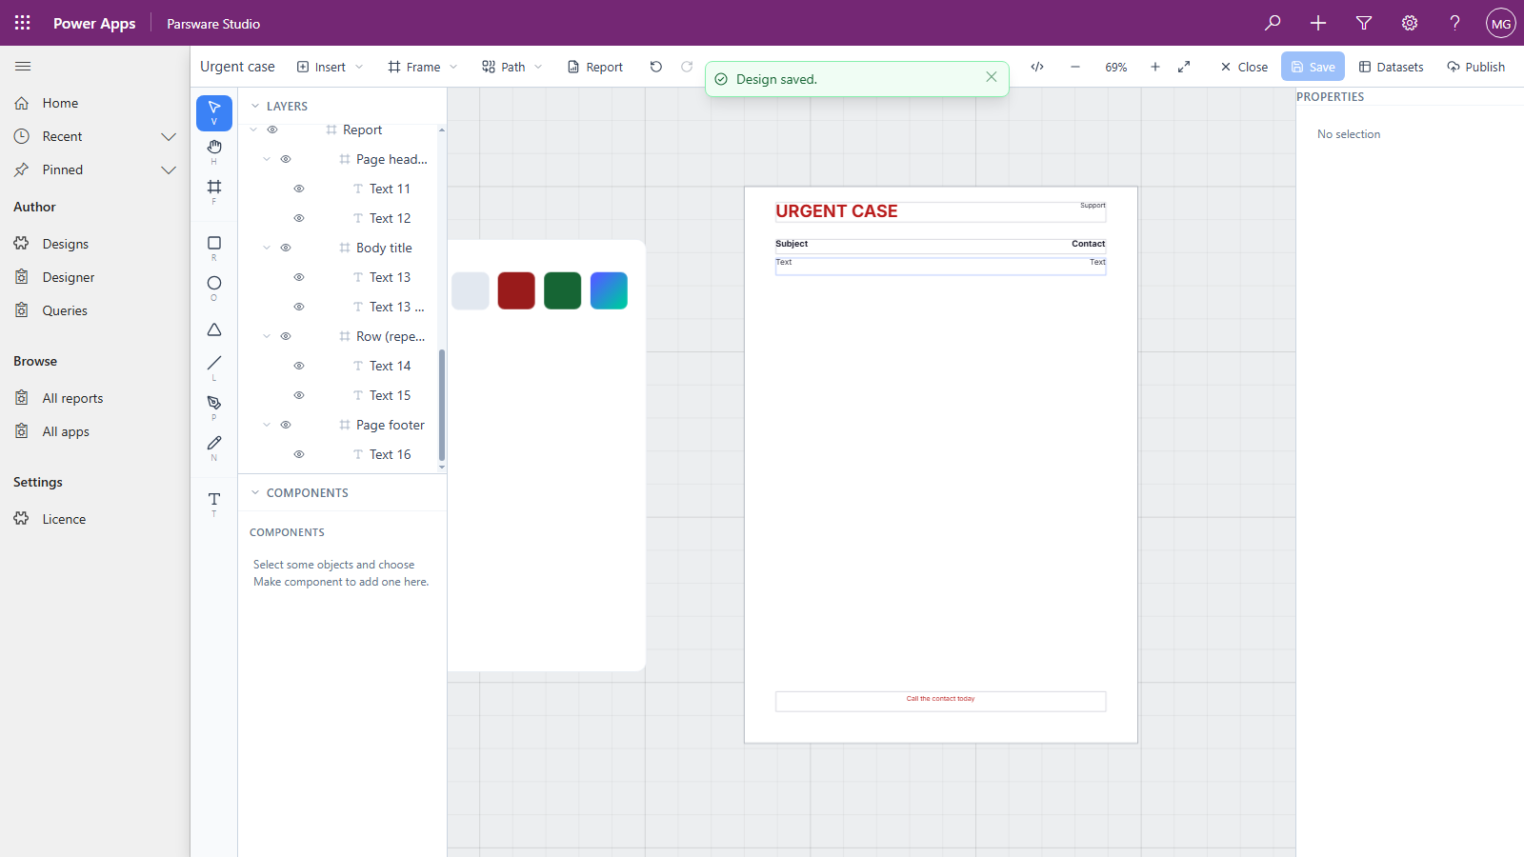Open the Frame dropdown menu
Screen dimensions: 1524x857
click(423, 67)
